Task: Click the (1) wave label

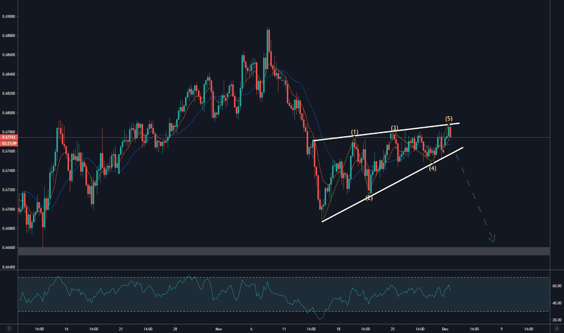Action: click(x=355, y=132)
